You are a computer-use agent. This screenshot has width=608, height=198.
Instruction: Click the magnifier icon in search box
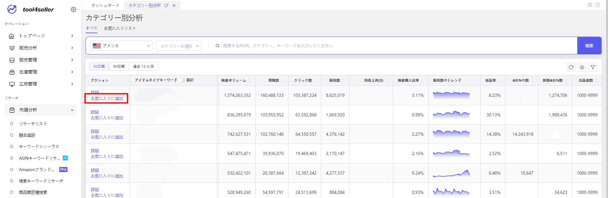pyautogui.click(x=217, y=46)
